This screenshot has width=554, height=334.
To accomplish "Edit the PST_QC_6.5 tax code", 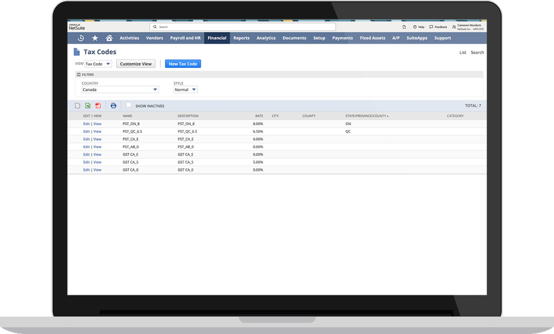I will tap(86, 132).
